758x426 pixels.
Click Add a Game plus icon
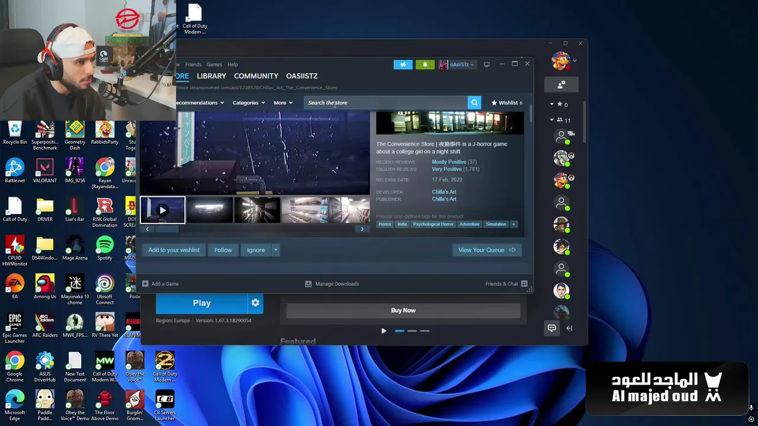click(x=145, y=284)
